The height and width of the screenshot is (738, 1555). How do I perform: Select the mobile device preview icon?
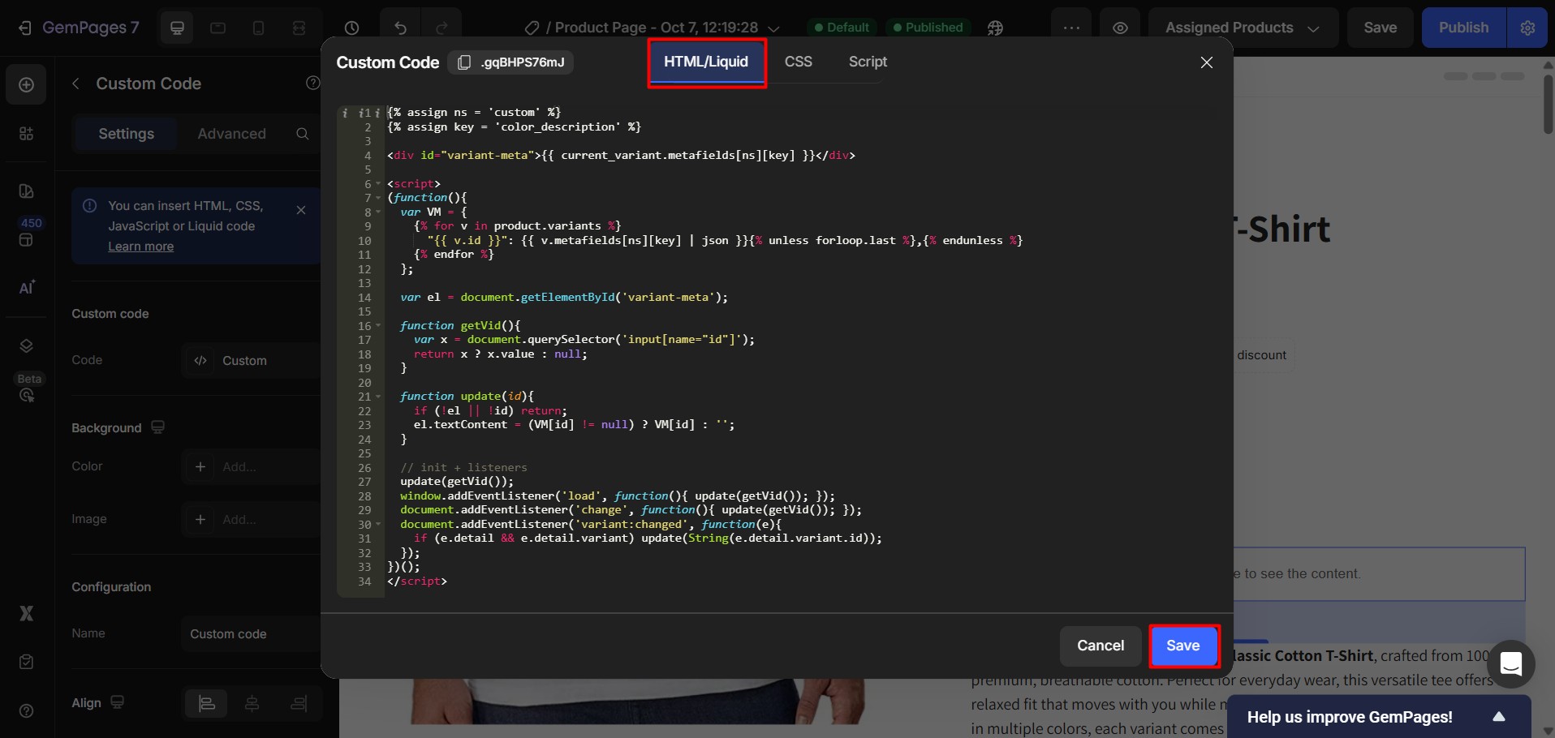pyautogui.click(x=258, y=28)
